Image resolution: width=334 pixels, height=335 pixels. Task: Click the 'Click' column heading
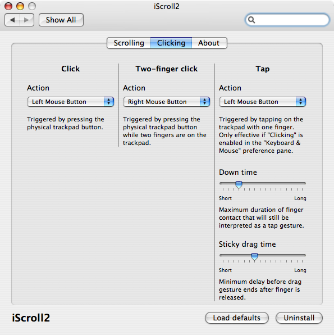pos(70,69)
